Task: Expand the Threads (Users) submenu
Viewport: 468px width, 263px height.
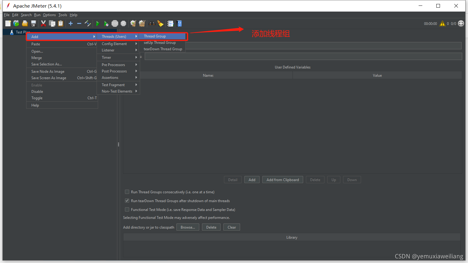Action: 118,36
